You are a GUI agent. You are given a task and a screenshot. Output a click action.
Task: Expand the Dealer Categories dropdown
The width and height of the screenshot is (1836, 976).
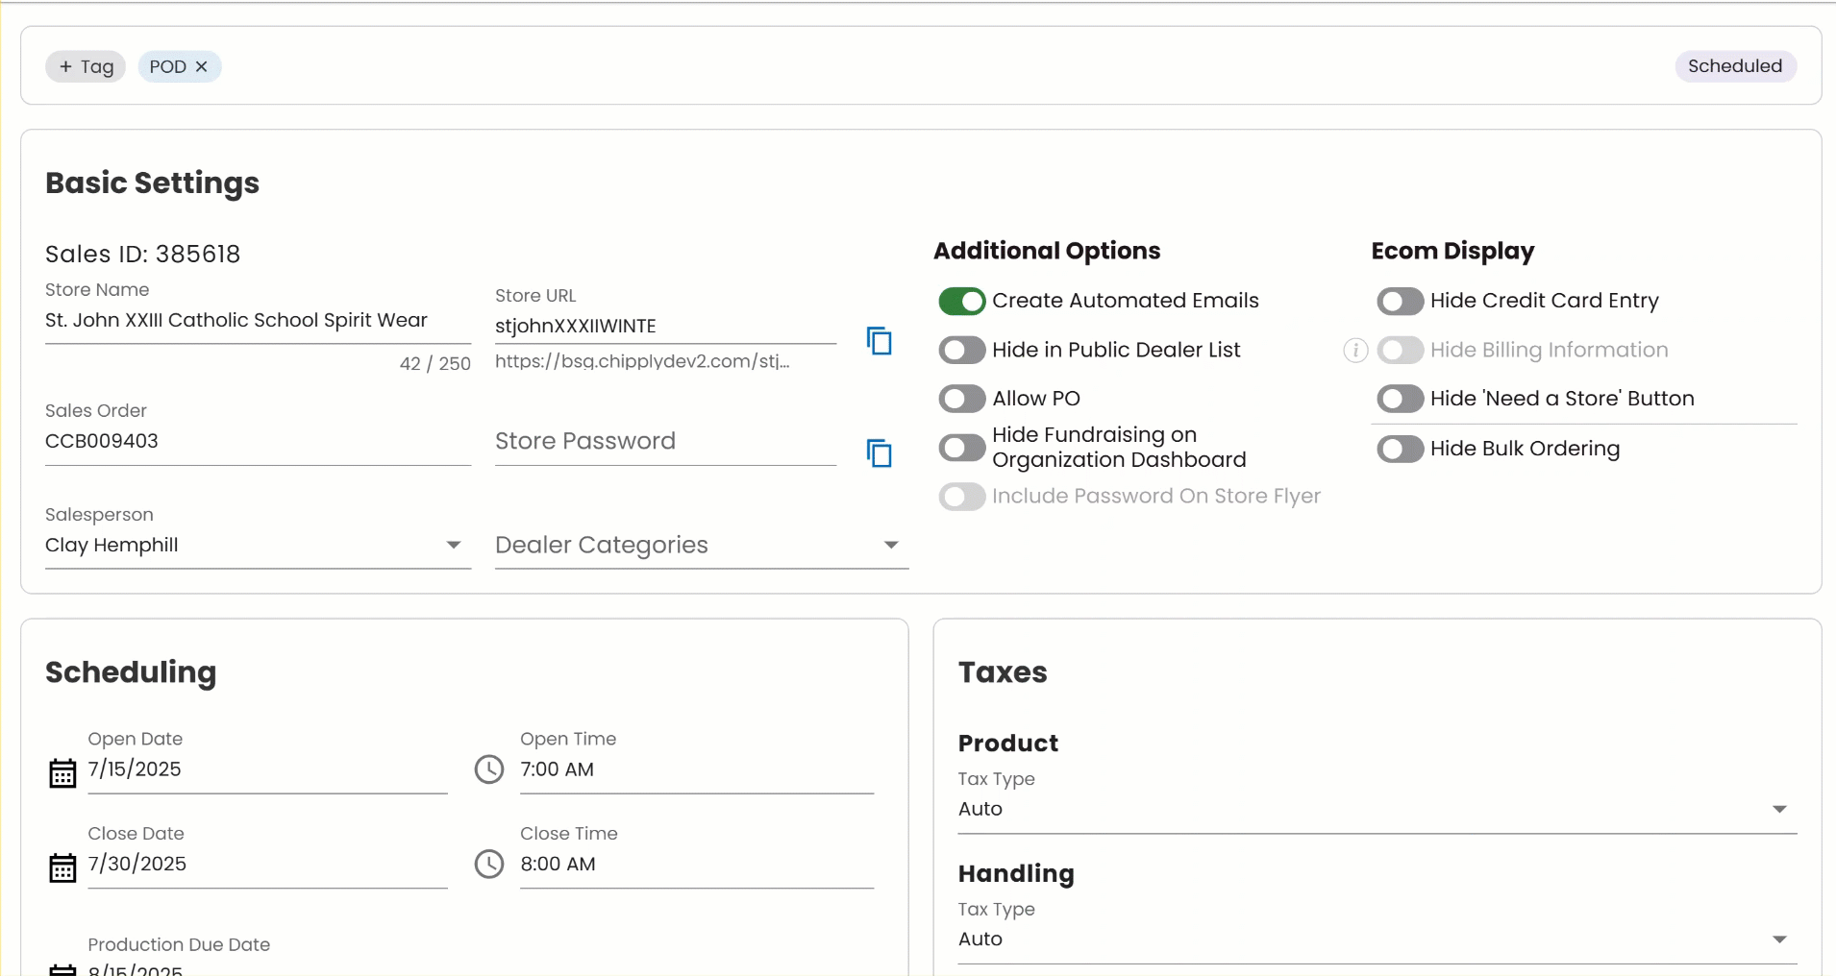click(x=701, y=546)
